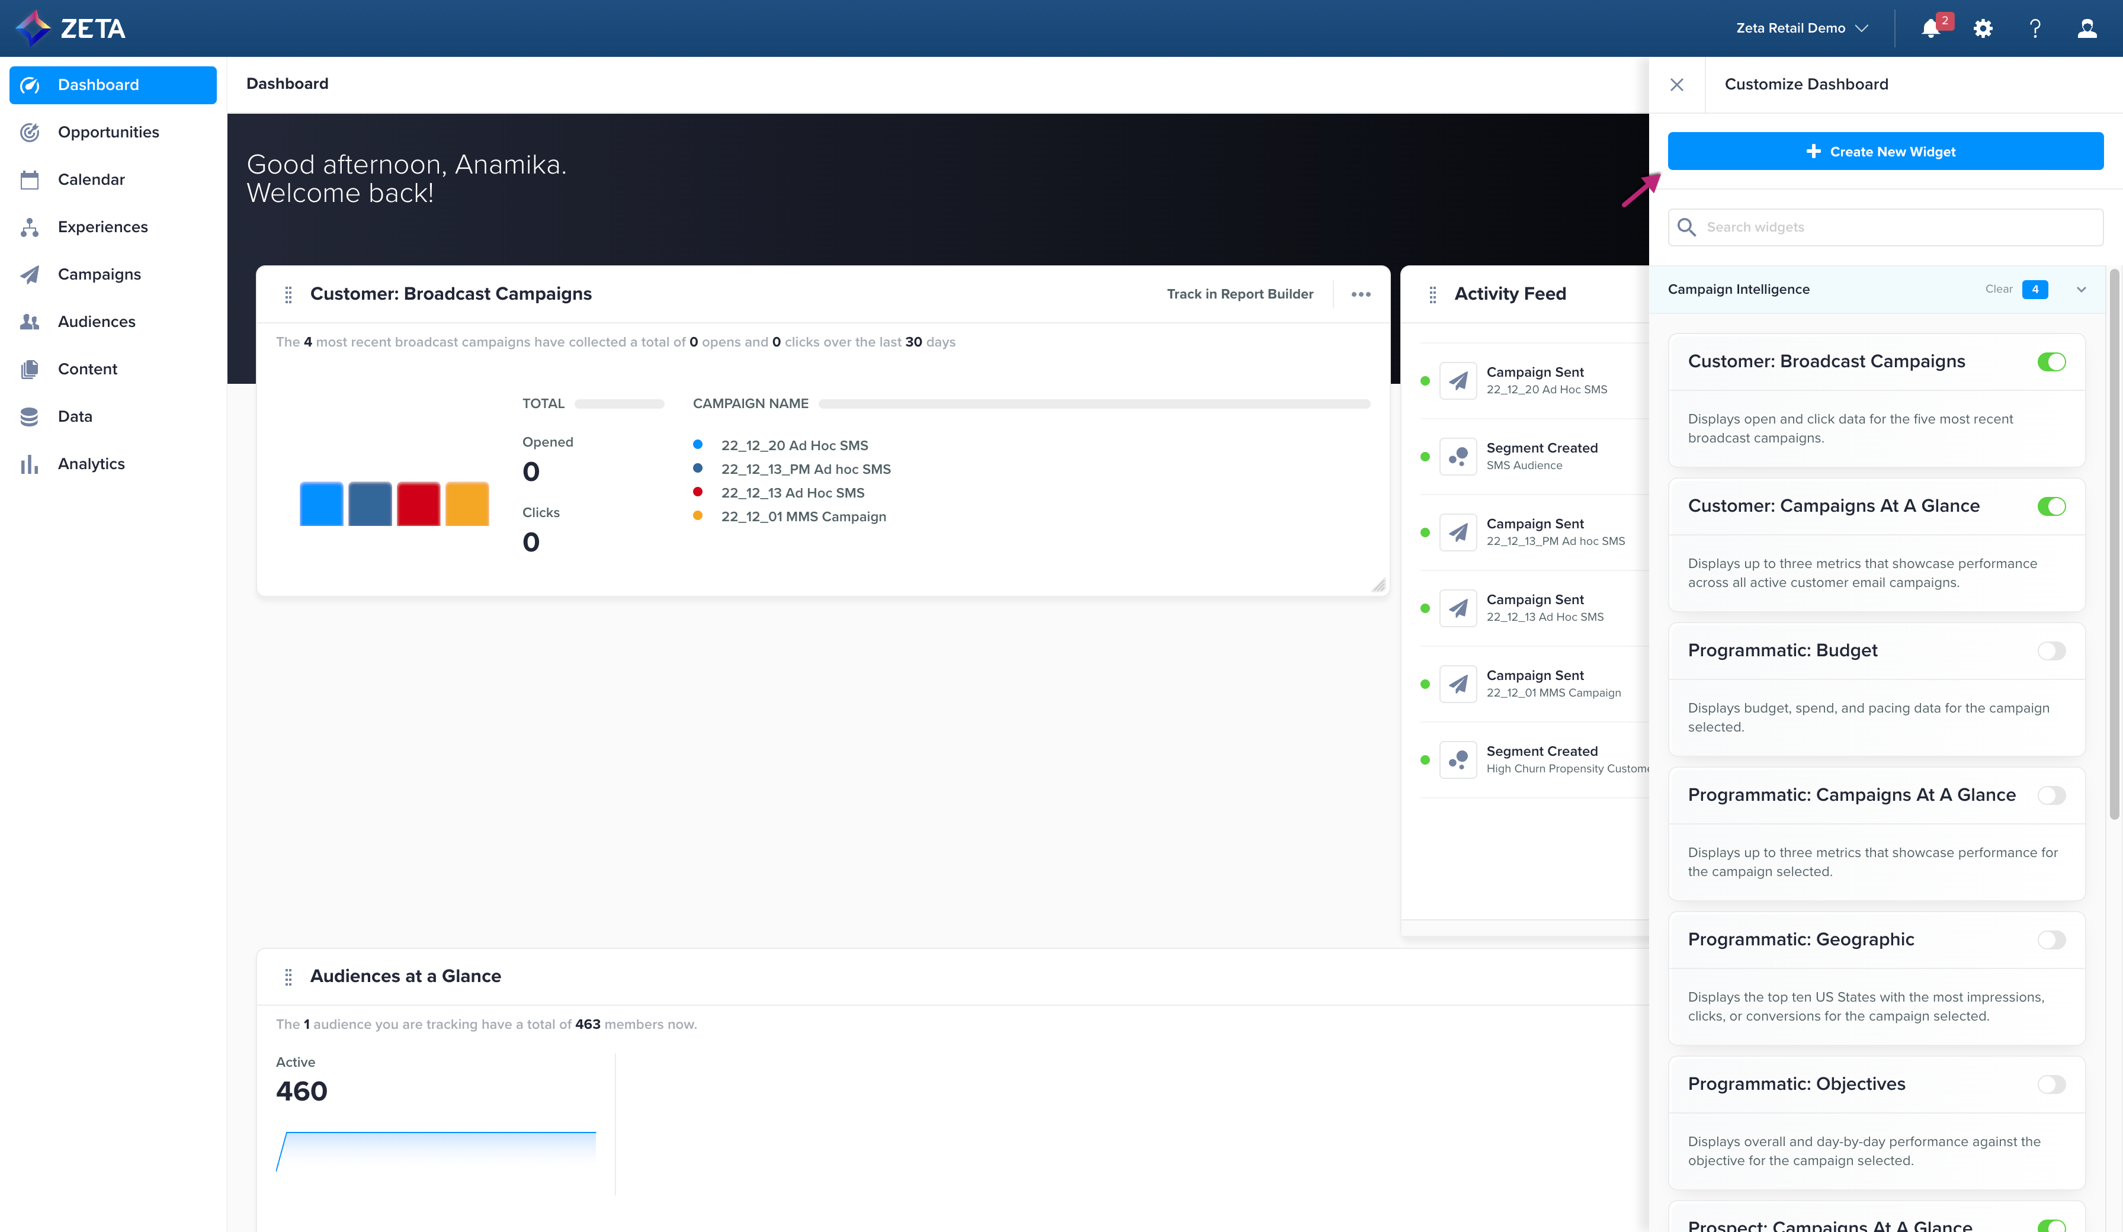The height and width of the screenshot is (1232, 2123).
Task: Collapse the Campaign Intelligence section chevron
Action: pyautogui.click(x=2081, y=290)
